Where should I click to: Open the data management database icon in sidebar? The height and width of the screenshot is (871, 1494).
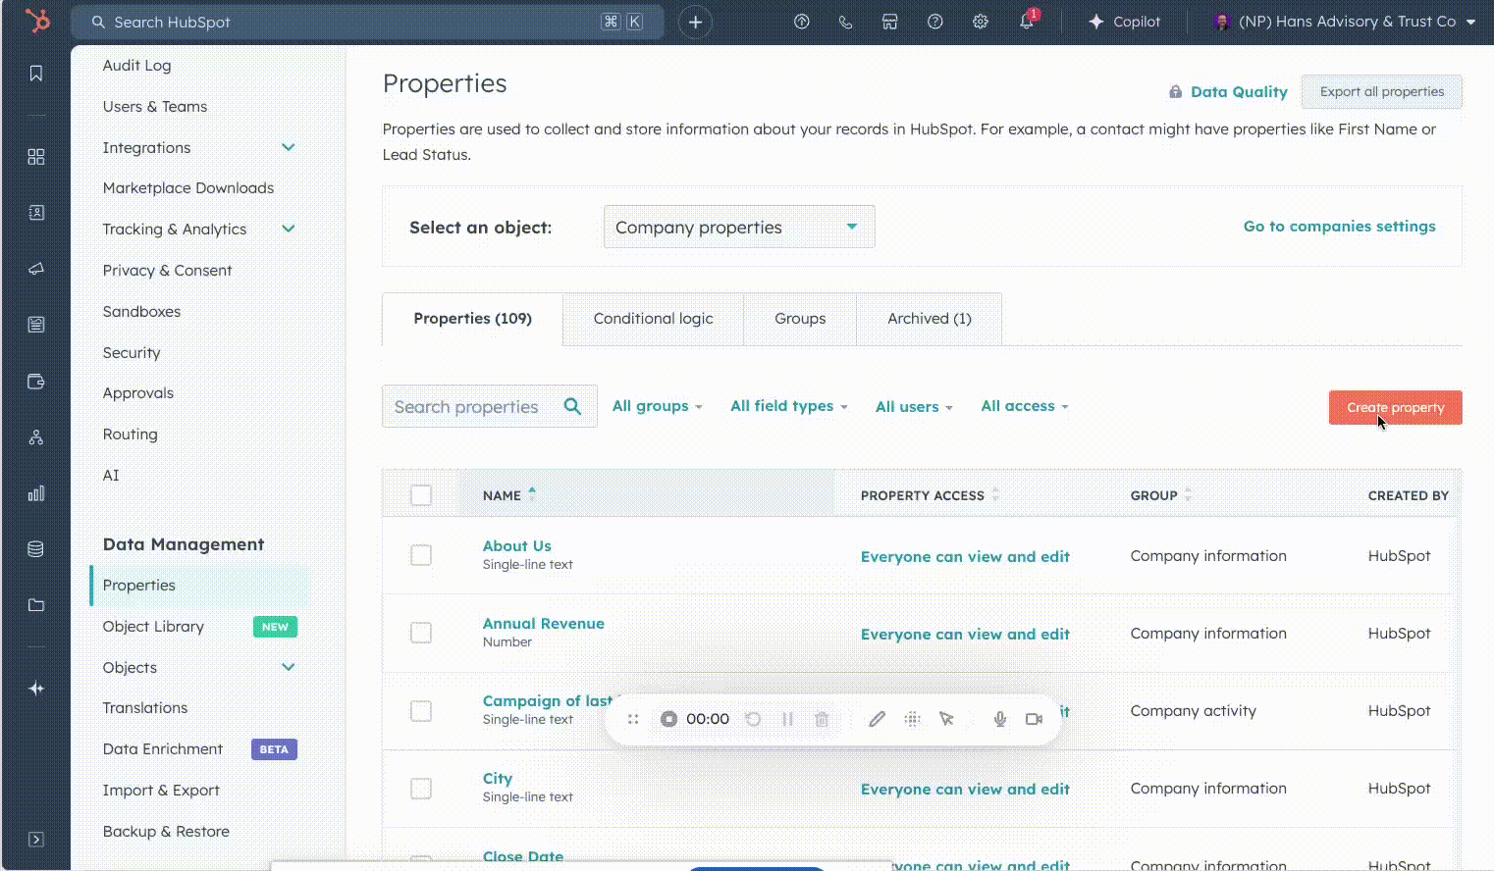point(36,548)
